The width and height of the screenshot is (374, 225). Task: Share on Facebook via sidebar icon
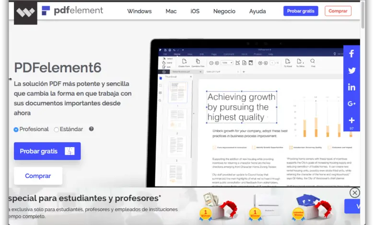pyautogui.click(x=351, y=54)
